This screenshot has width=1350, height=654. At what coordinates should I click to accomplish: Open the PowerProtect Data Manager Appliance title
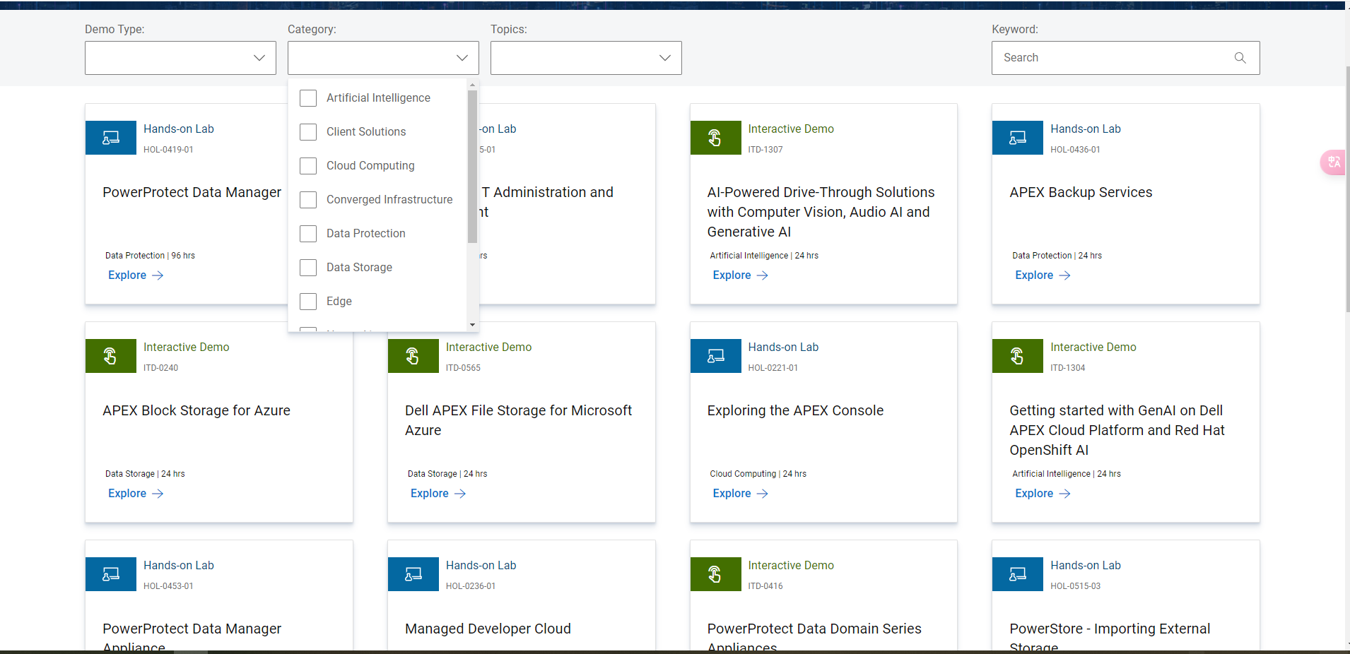(x=192, y=637)
